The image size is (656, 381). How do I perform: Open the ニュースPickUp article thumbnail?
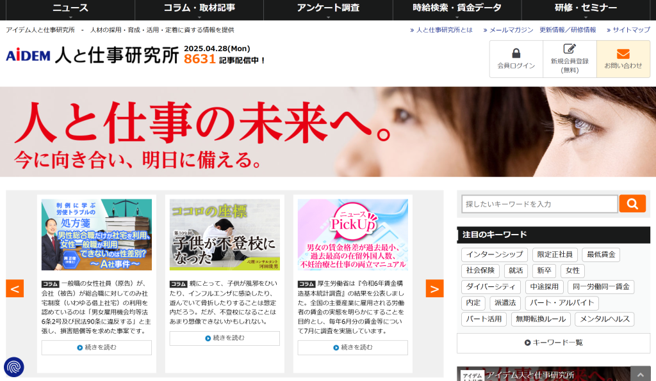pos(353,235)
